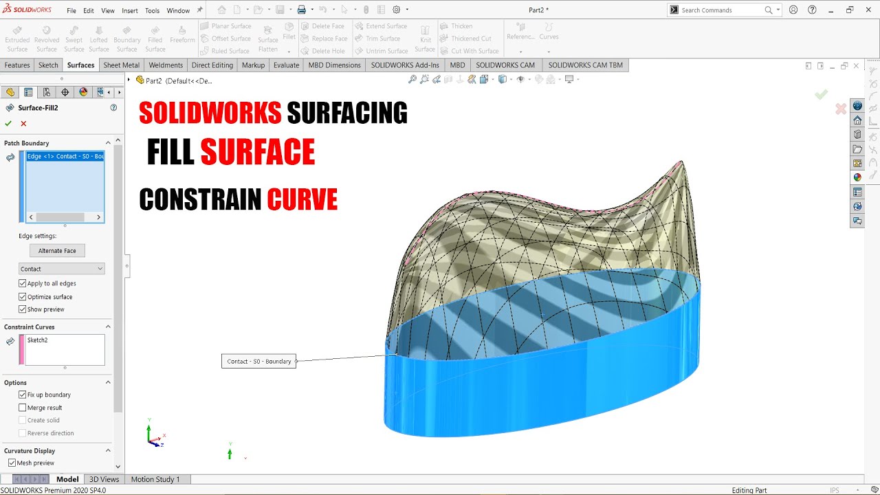Enable Merge result checkbox
Viewport: 880px width, 495px height.
pos(23,408)
